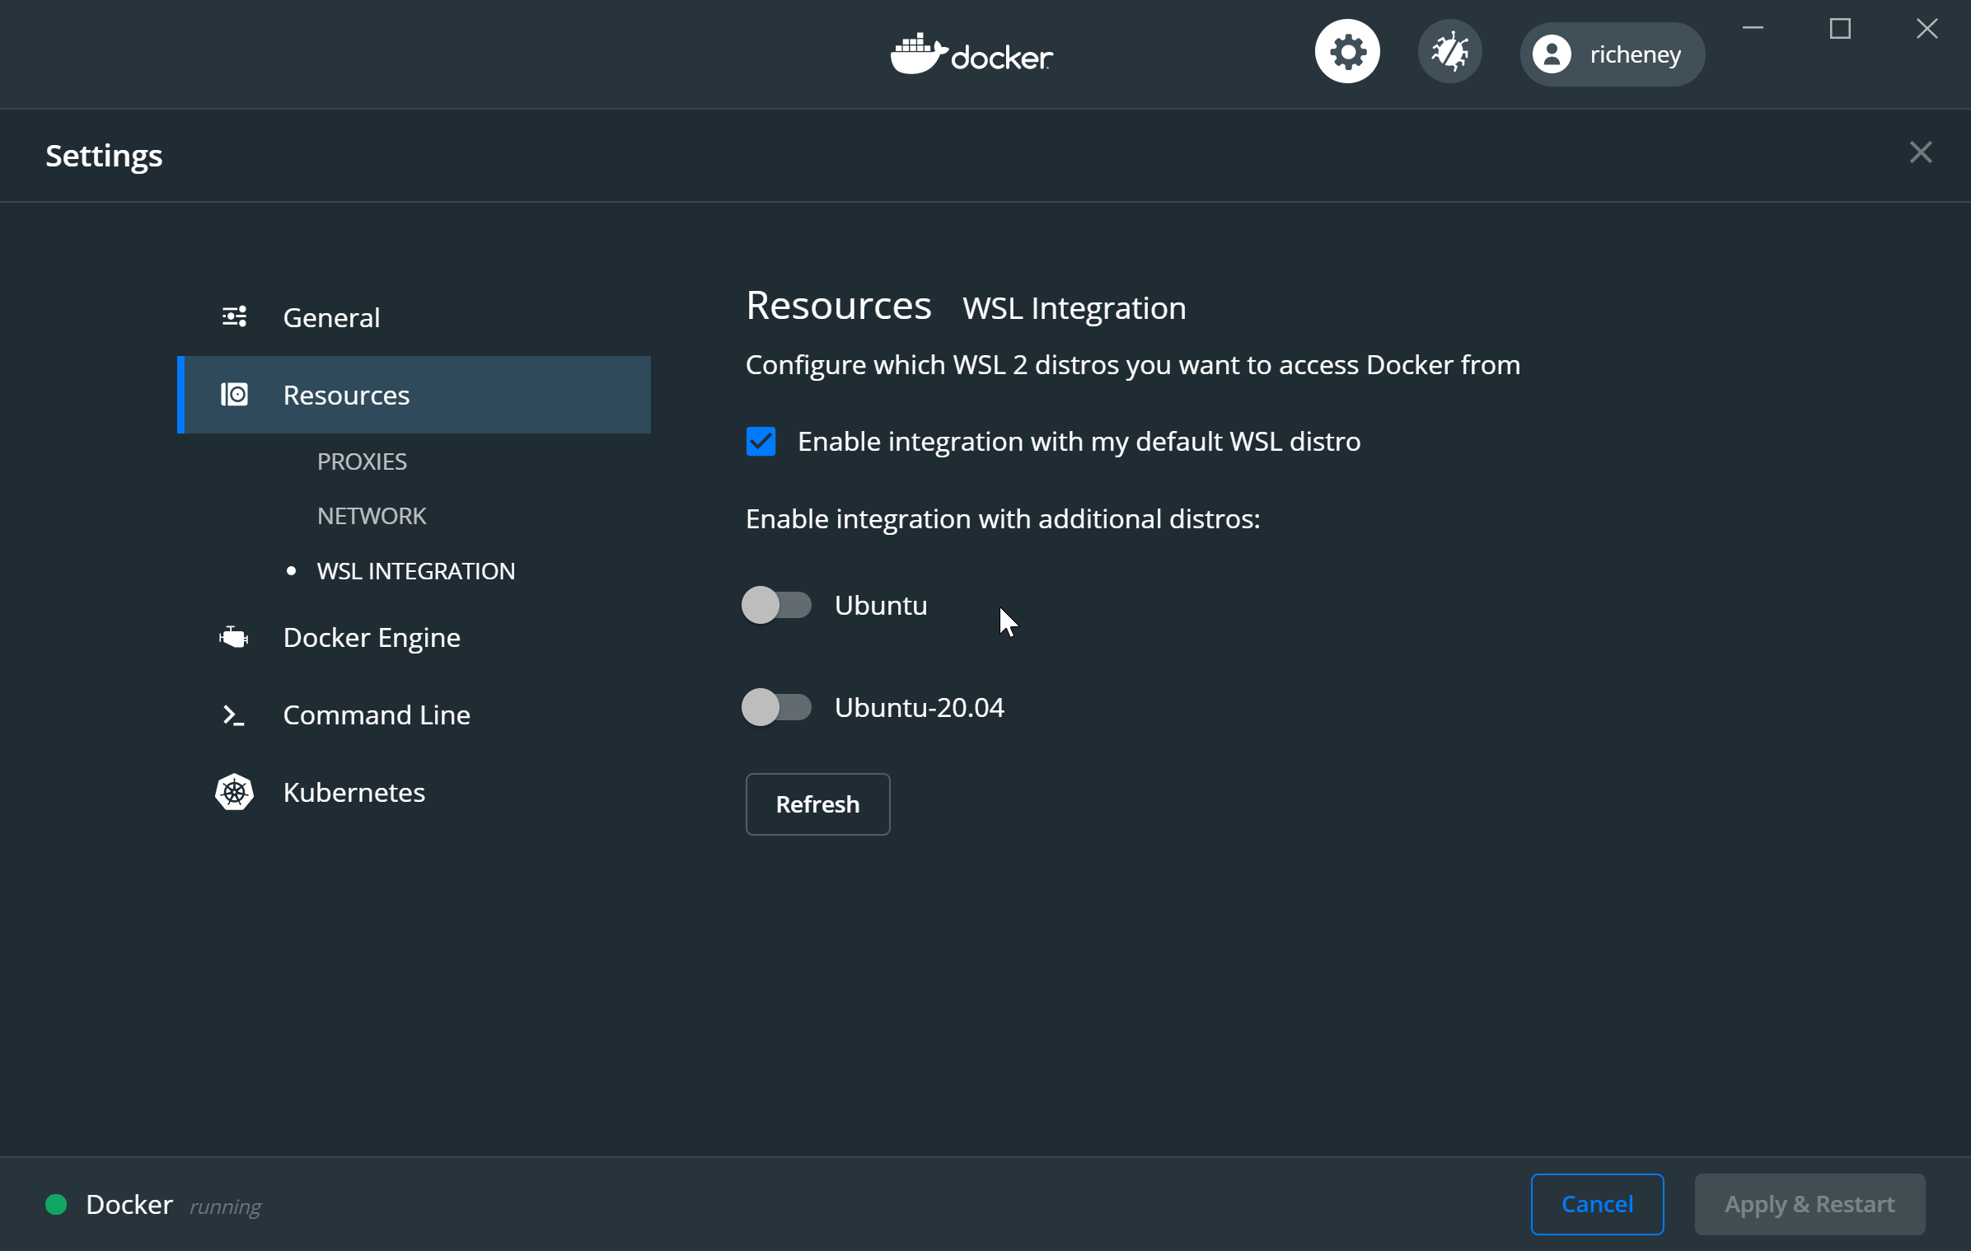Open the Docker Engine settings section

[x=414, y=637]
